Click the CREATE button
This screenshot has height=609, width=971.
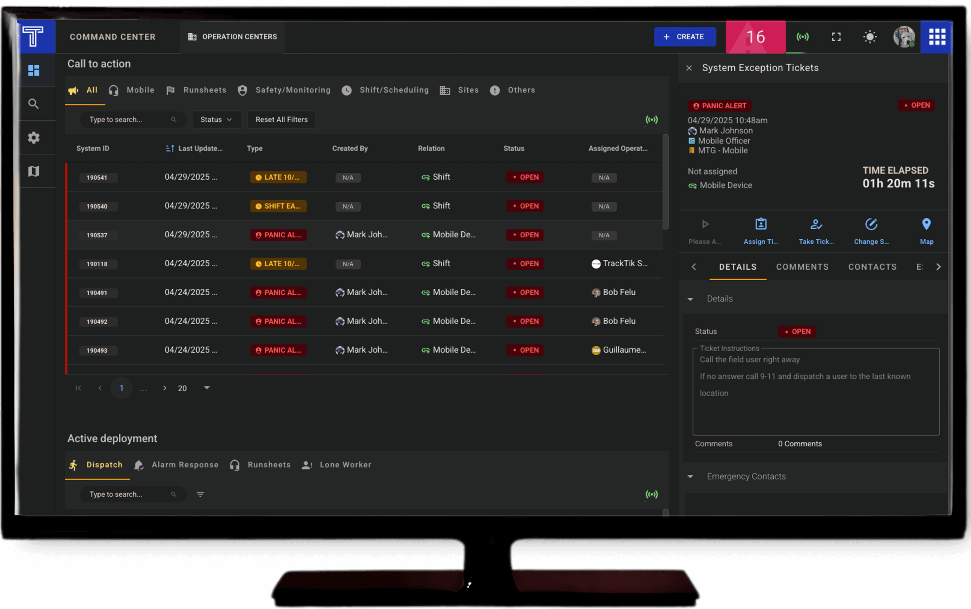coord(685,37)
